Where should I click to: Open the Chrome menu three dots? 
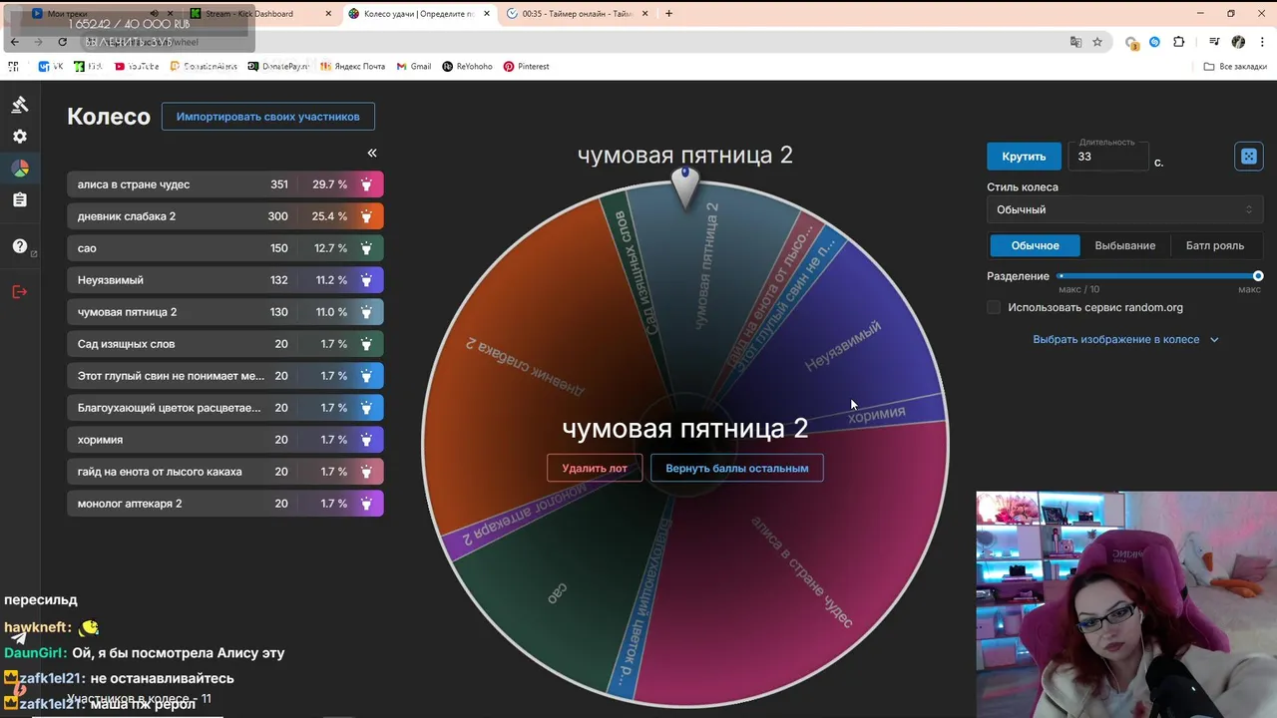coord(1261,42)
